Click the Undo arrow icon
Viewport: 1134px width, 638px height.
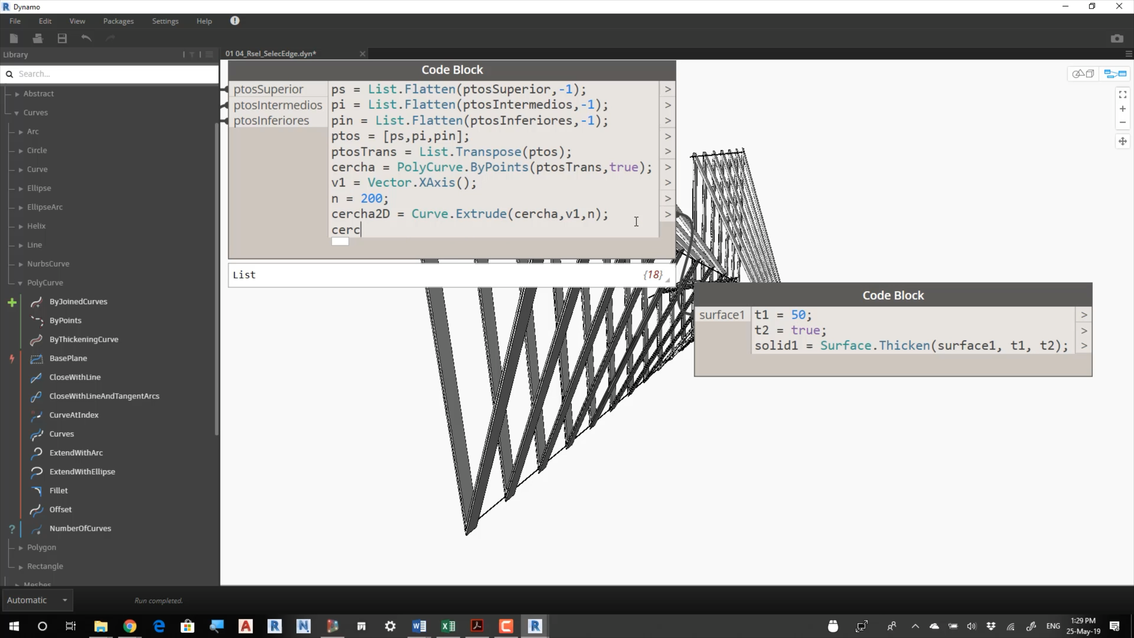click(86, 38)
